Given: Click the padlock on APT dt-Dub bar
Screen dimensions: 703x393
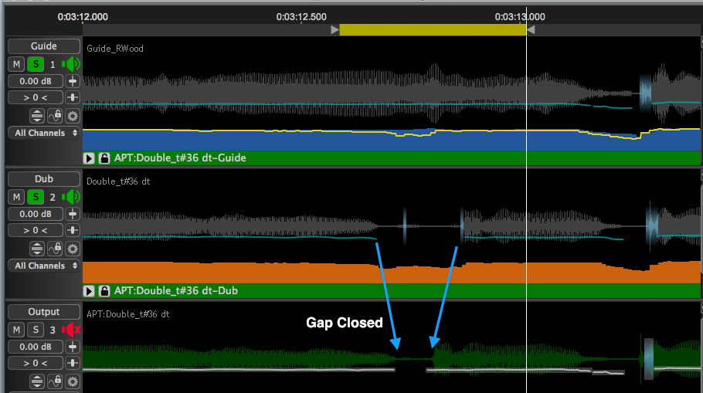Looking at the screenshot, I should pyautogui.click(x=104, y=291).
